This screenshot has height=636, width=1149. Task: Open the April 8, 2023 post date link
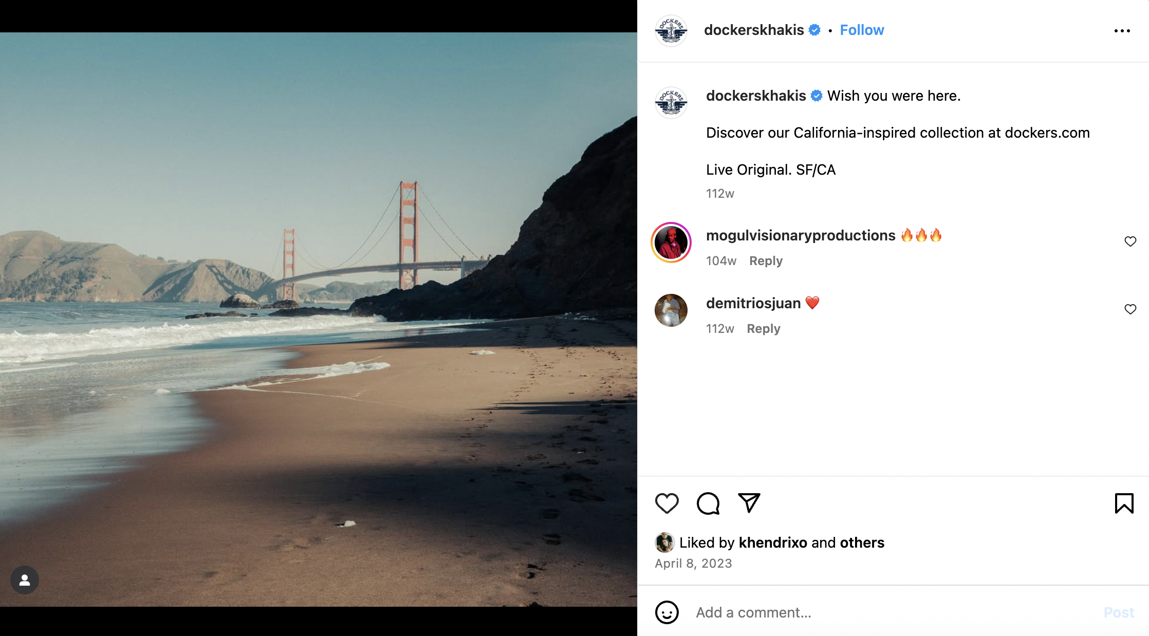click(693, 564)
